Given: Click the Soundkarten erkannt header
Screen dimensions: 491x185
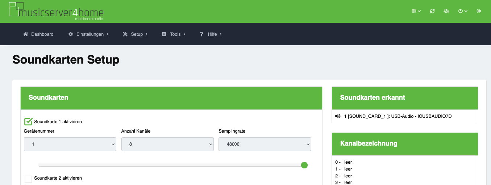Looking at the screenshot, I should coord(405,98).
